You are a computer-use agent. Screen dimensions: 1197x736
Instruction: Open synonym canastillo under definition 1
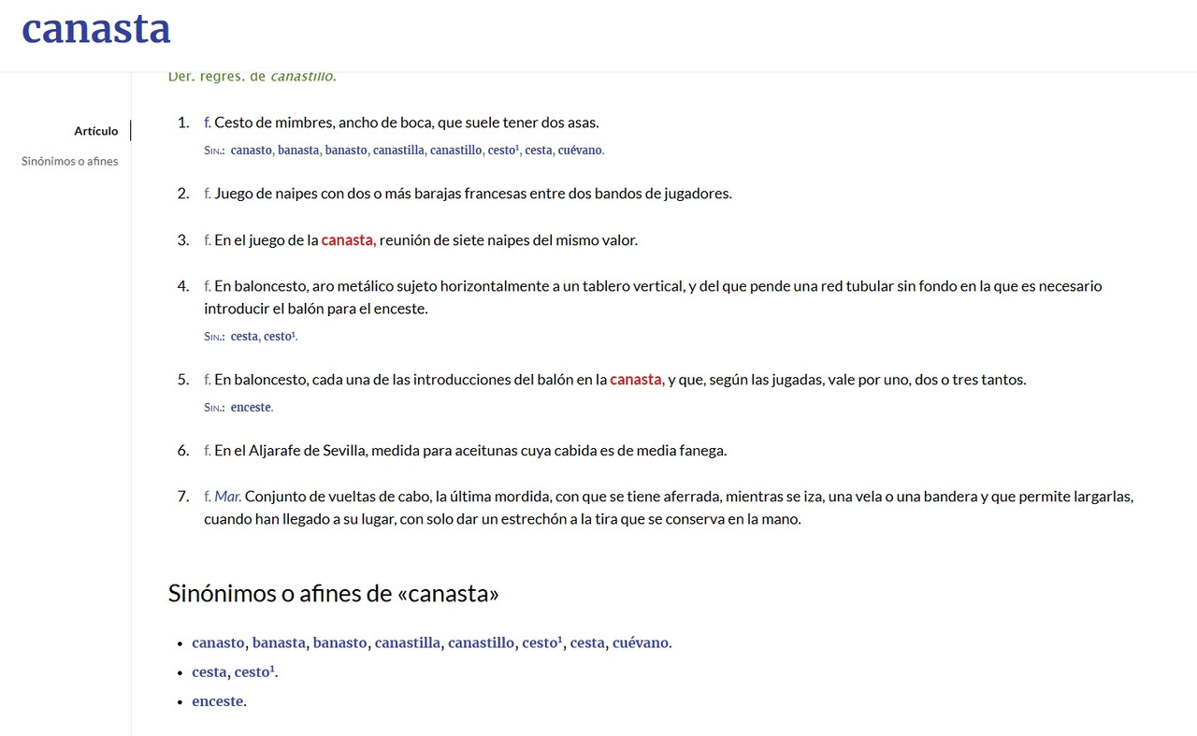coord(456,150)
